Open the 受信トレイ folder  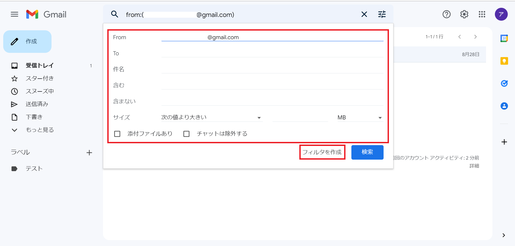tap(40, 66)
